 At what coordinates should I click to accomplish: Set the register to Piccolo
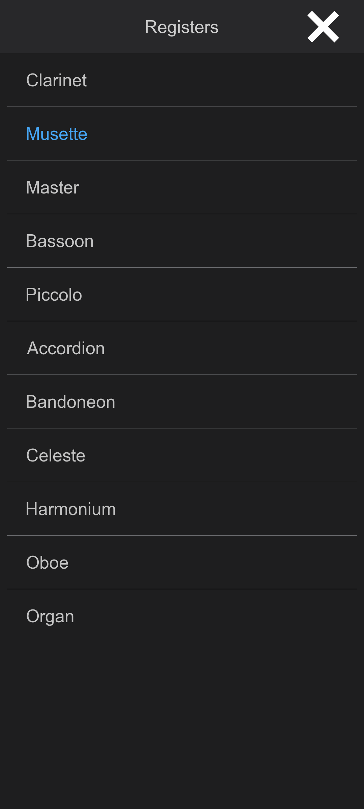(x=54, y=295)
